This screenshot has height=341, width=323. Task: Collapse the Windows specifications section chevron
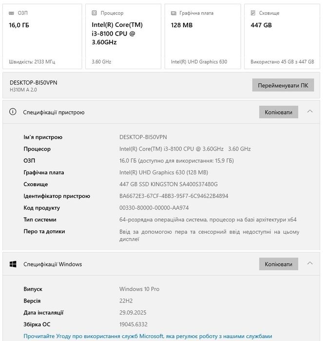coord(310,264)
